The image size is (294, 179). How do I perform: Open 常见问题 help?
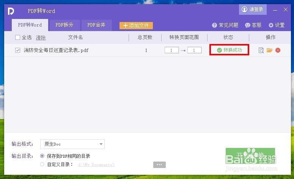(x=225, y=25)
